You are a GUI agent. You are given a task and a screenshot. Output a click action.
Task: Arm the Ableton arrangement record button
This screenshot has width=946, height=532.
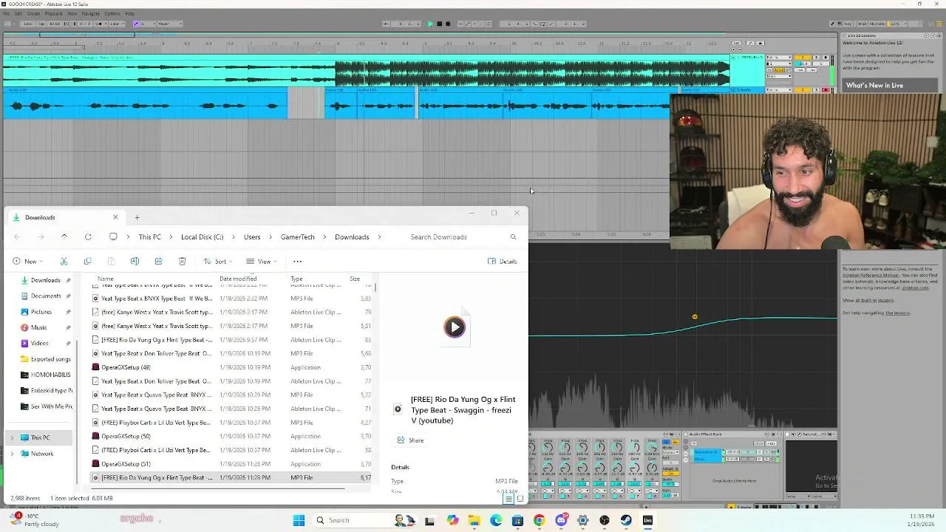[448, 24]
